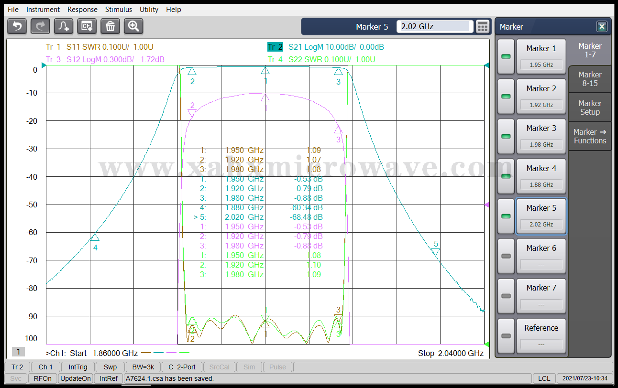Open the numeric keypad icon
Screen dimensions: 618x388
pos(483,27)
